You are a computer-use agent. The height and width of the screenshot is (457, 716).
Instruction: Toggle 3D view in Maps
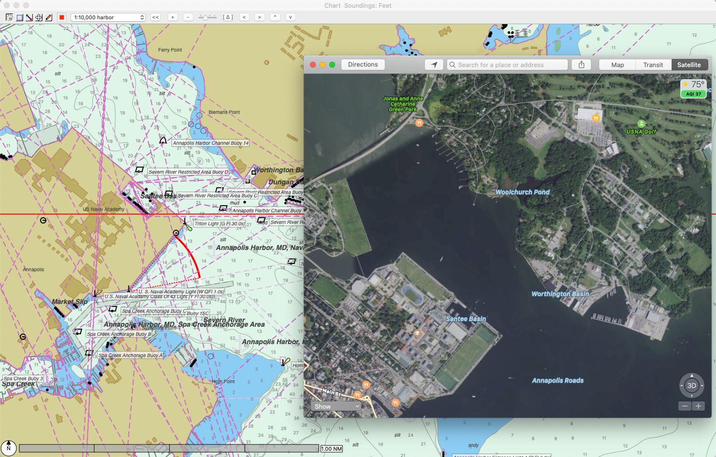691,385
